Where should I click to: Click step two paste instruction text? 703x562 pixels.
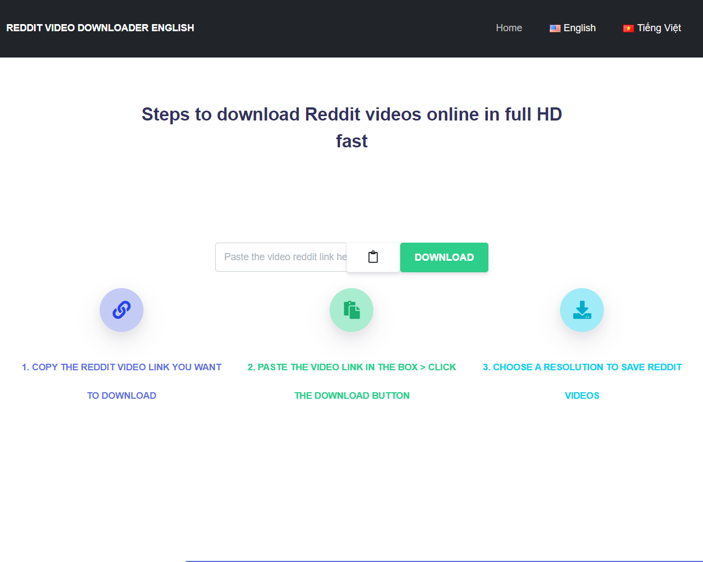pos(351,381)
